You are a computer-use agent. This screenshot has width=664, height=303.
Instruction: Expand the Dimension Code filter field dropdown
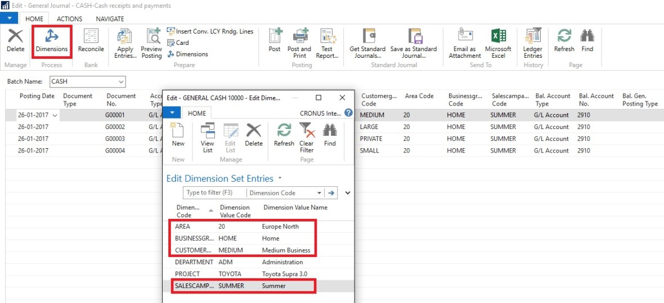320,193
